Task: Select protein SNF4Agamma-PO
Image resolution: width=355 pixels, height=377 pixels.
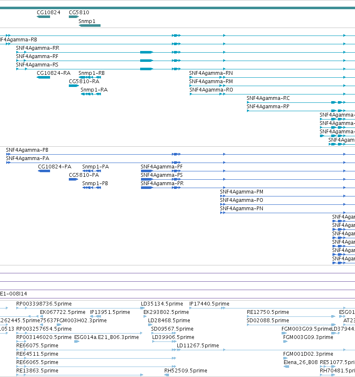Action: click(x=242, y=200)
